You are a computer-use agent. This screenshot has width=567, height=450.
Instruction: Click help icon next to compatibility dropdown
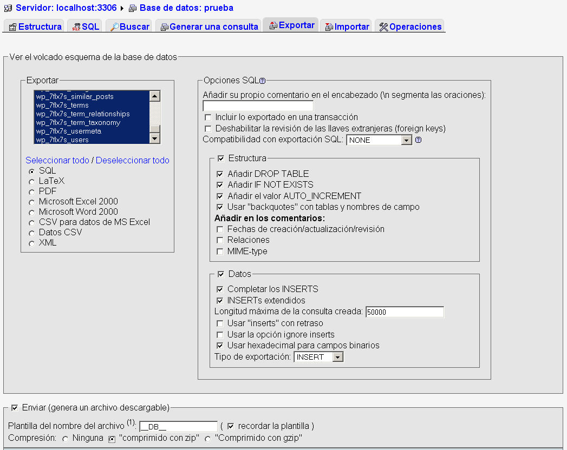point(418,140)
